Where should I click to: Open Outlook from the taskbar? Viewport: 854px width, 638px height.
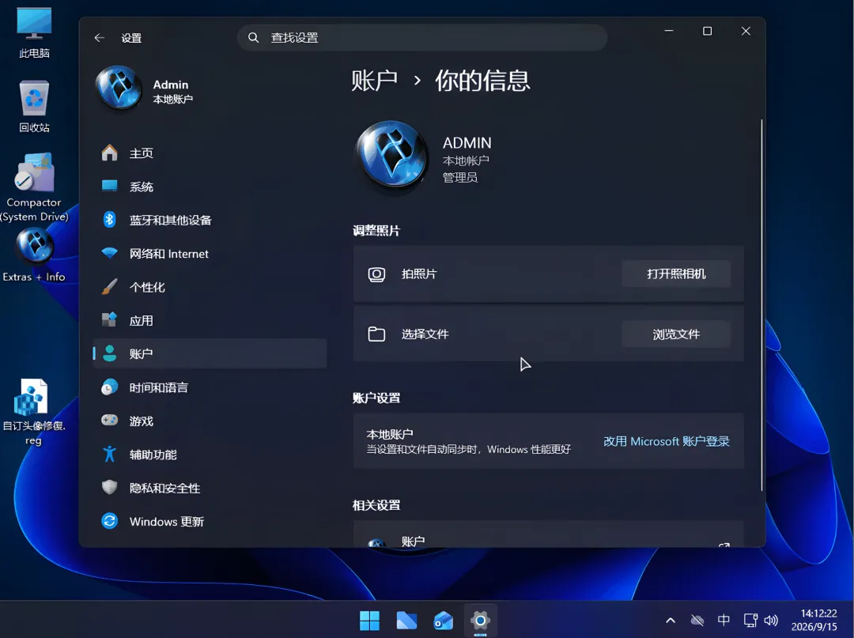pos(444,621)
